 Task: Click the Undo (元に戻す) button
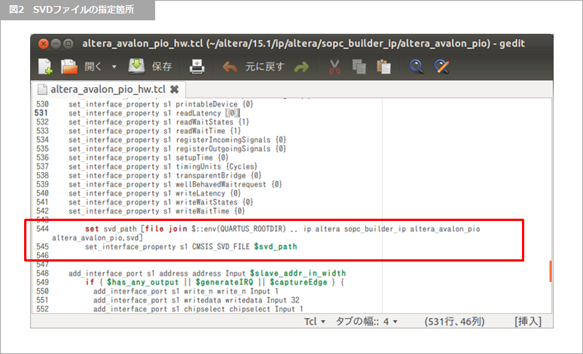tap(252, 67)
